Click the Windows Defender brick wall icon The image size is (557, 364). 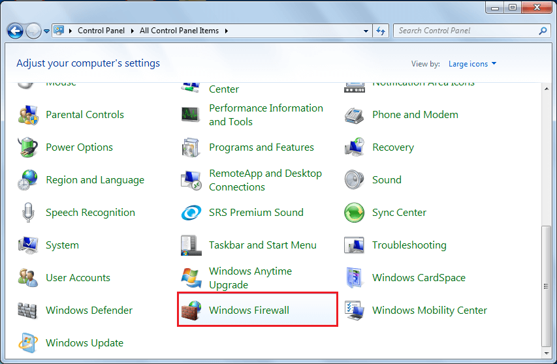point(27,311)
